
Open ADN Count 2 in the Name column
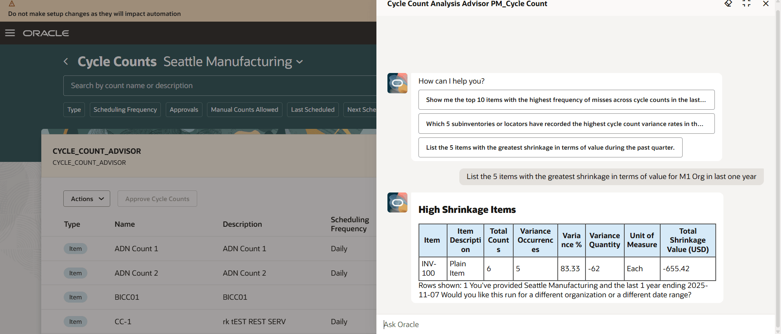coord(136,273)
